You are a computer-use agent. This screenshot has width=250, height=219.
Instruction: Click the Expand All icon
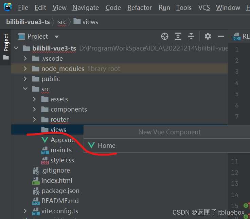pyautogui.click(x=178, y=36)
